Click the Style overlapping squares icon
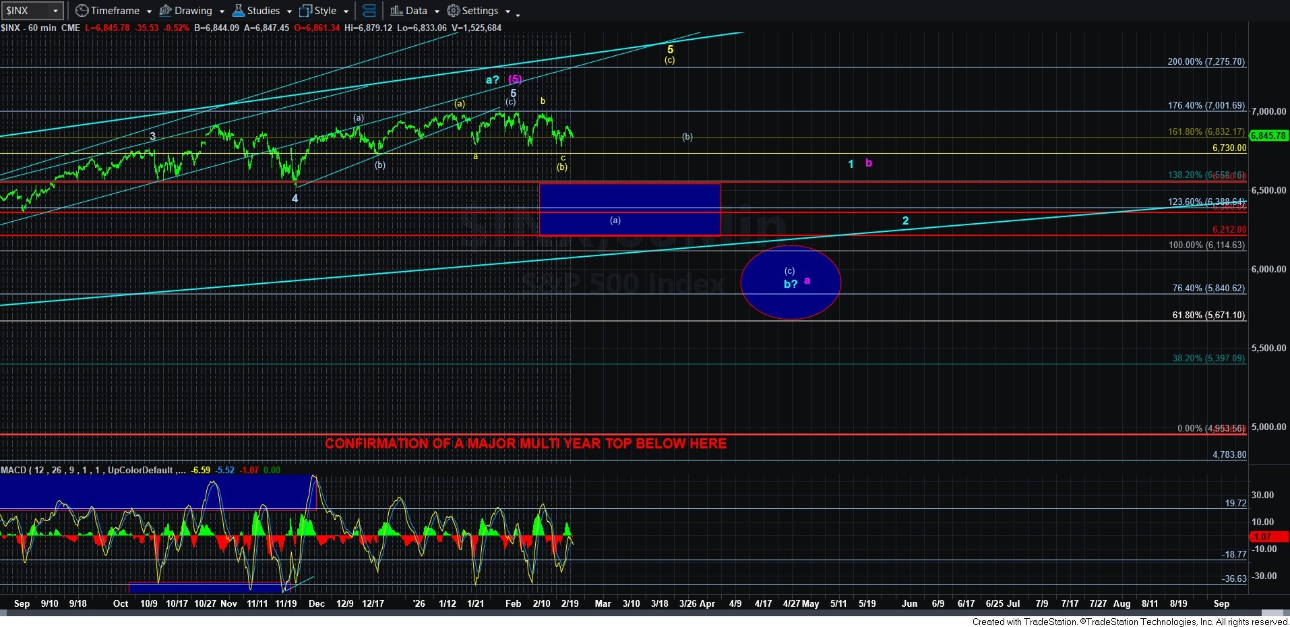1290x627 pixels. (x=306, y=11)
